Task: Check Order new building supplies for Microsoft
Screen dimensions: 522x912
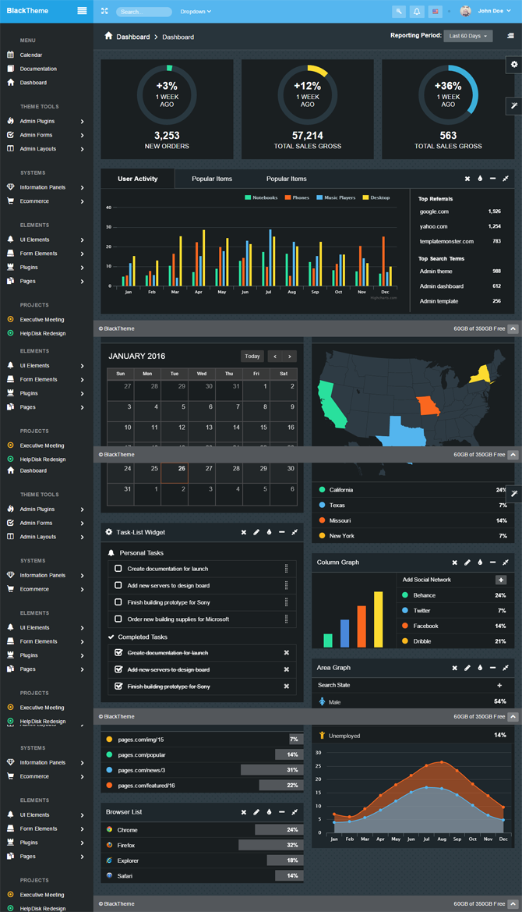Action: [118, 619]
